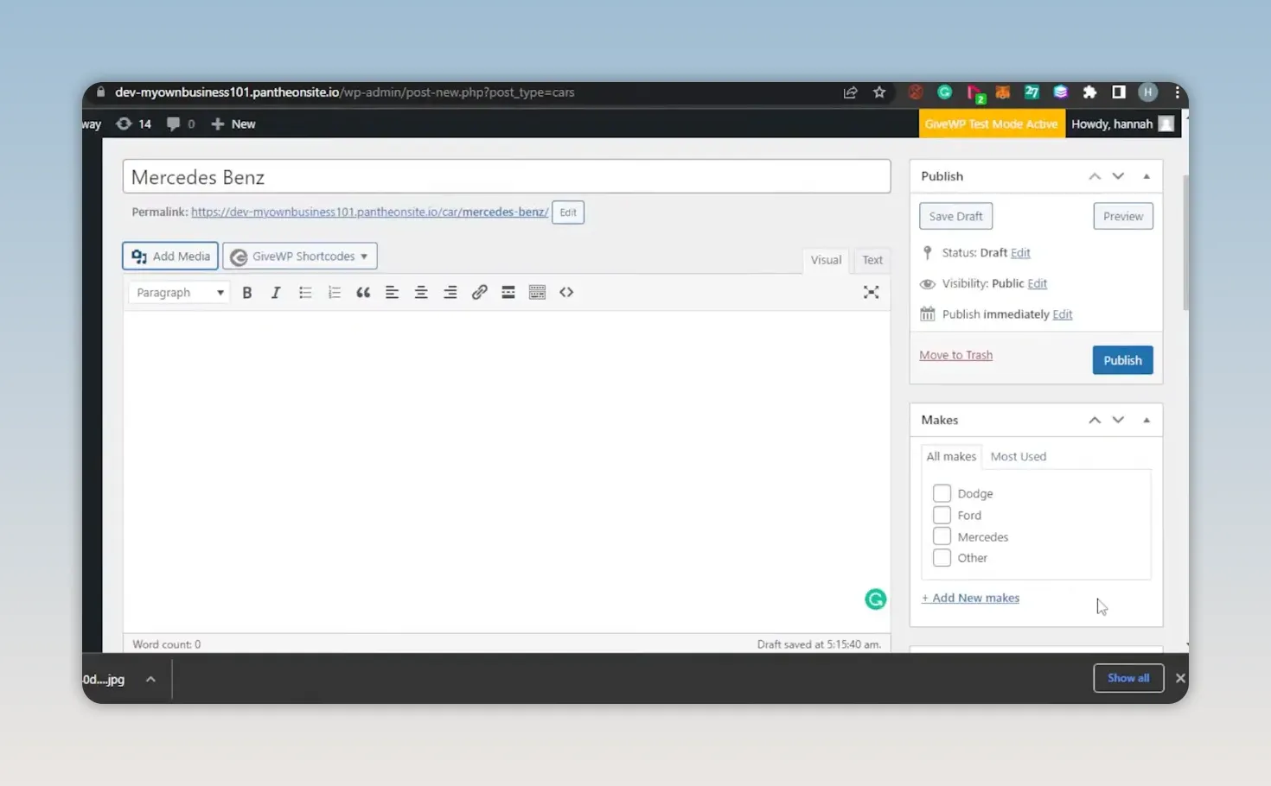Viewport: 1271px width, 786px height.
Task: Enable distraction-free writing mode
Action: click(871, 293)
